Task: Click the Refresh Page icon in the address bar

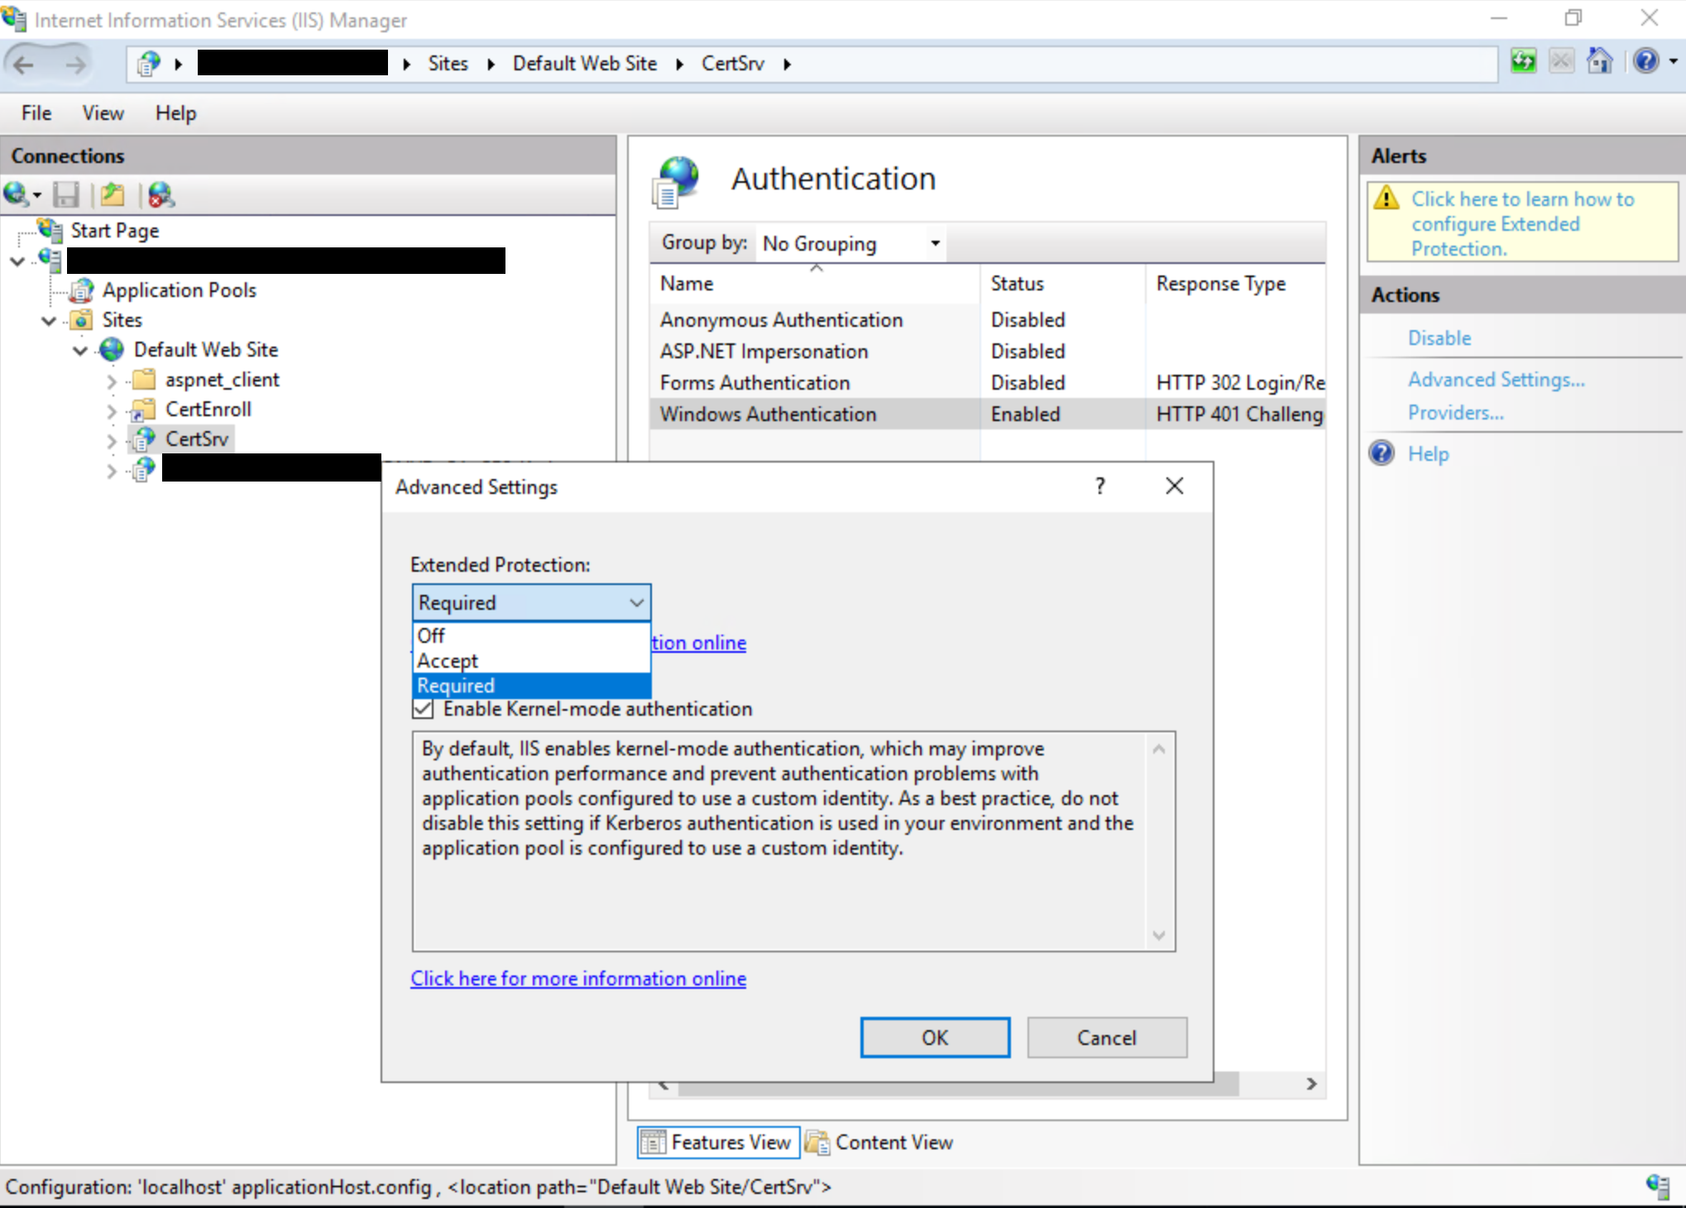Action: point(1523,61)
